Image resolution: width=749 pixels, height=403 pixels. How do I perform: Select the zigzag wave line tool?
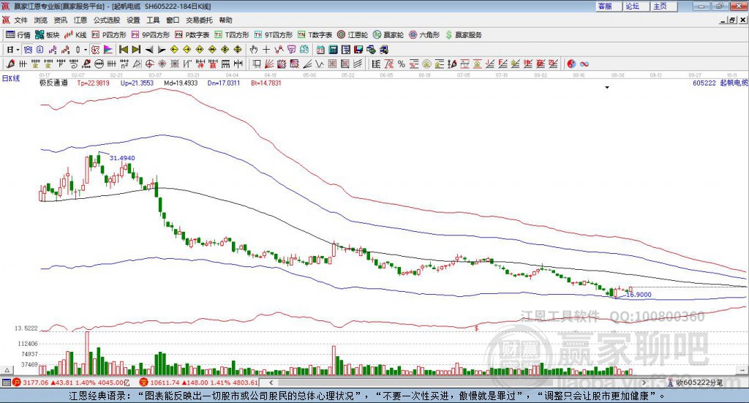click(320, 64)
